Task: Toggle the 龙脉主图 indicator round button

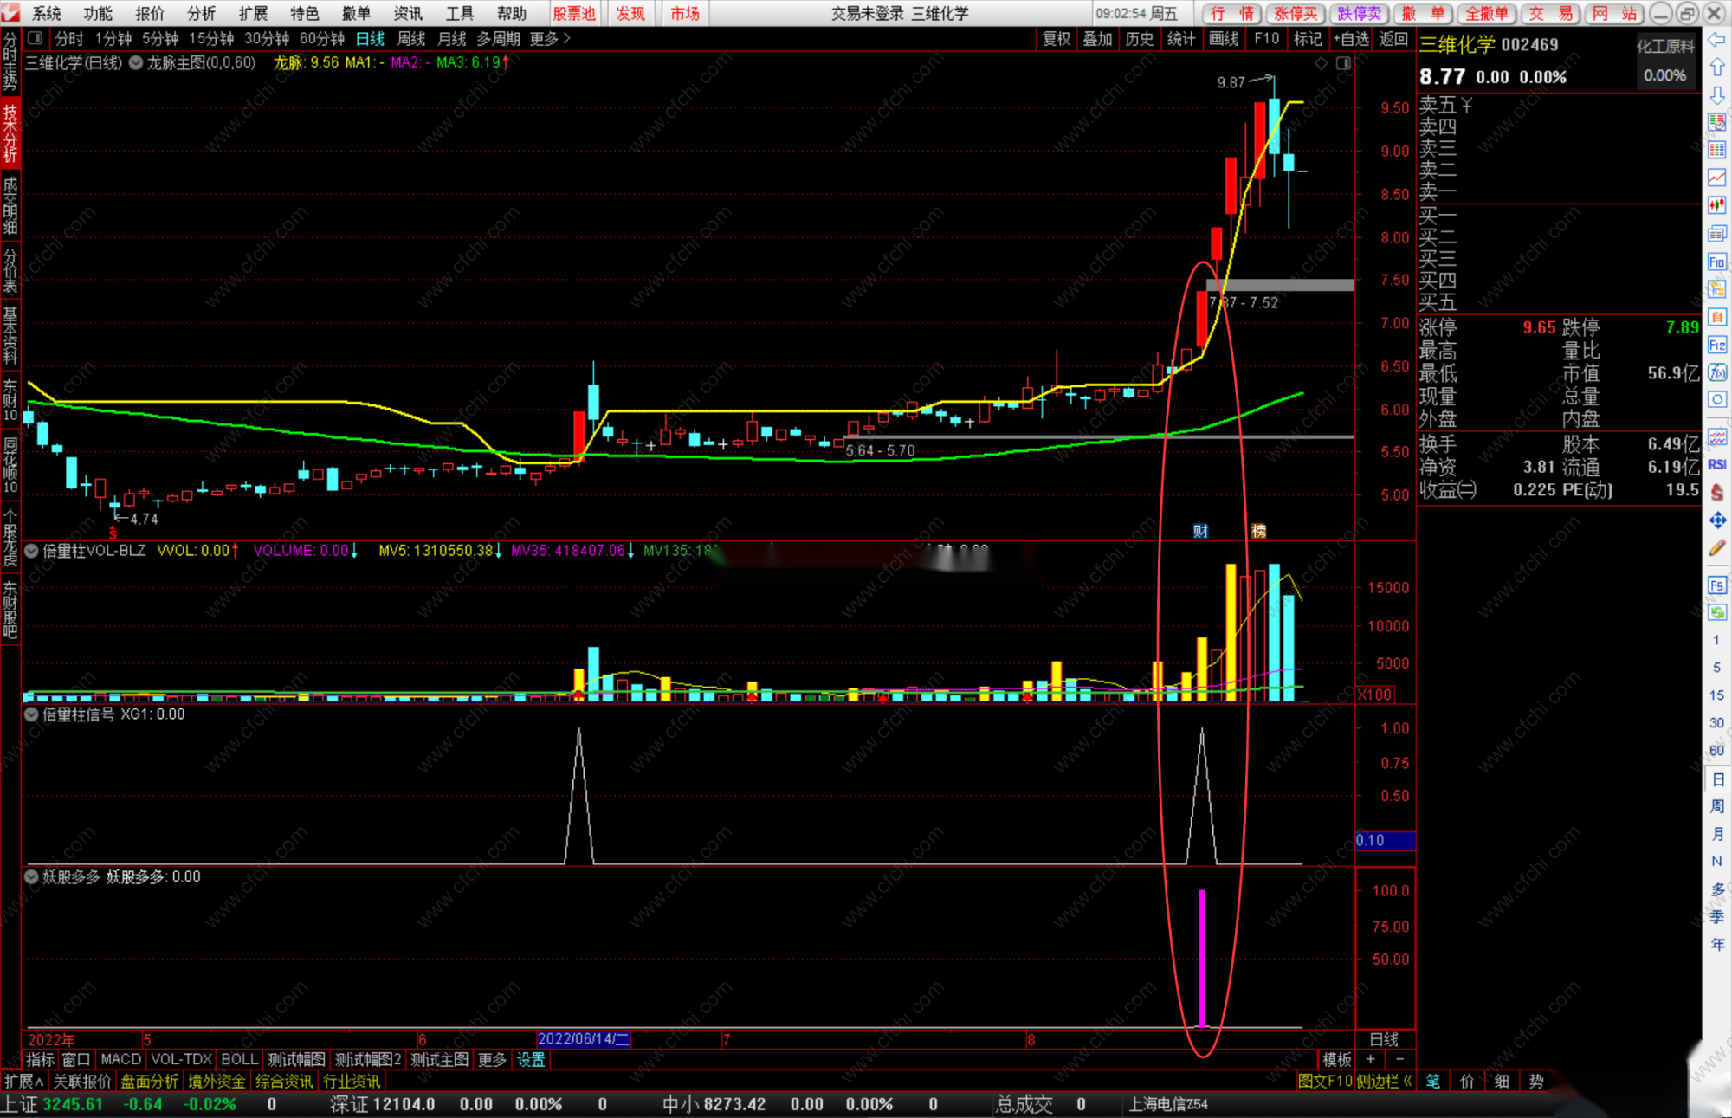Action: [x=136, y=62]
